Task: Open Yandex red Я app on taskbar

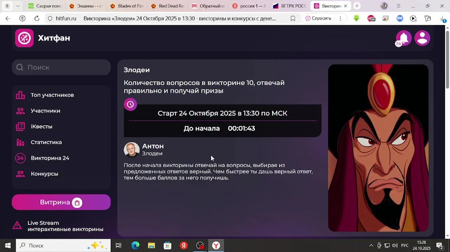Action: tap(184, 245)
